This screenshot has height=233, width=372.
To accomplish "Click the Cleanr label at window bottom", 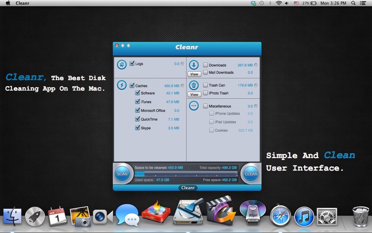I will (188, 188).
